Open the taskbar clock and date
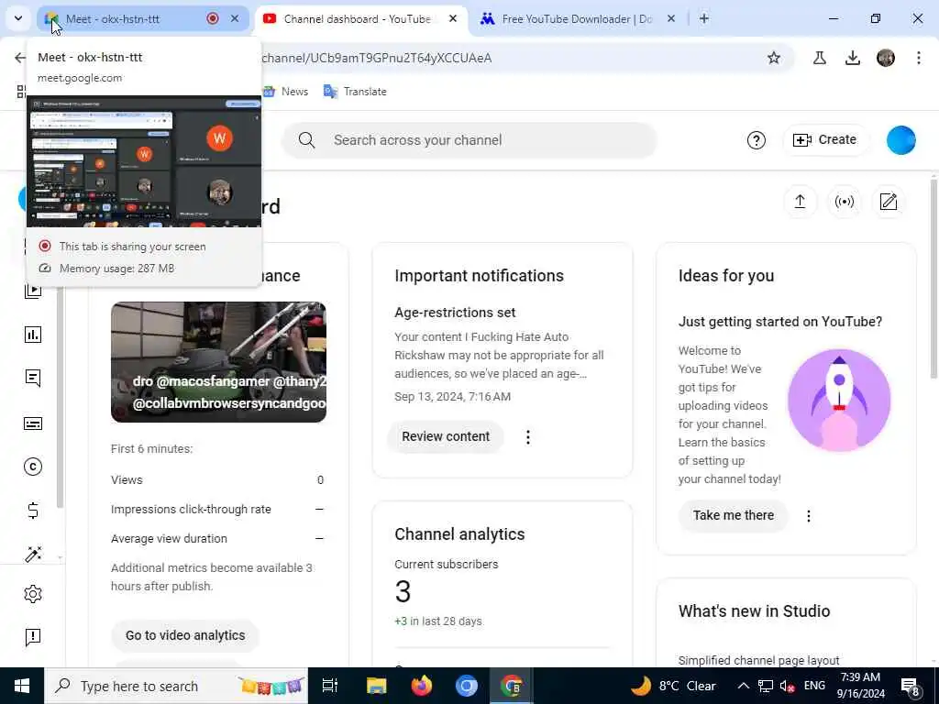The height and width of the screenshot is (704, 939). tap(860, 686)
